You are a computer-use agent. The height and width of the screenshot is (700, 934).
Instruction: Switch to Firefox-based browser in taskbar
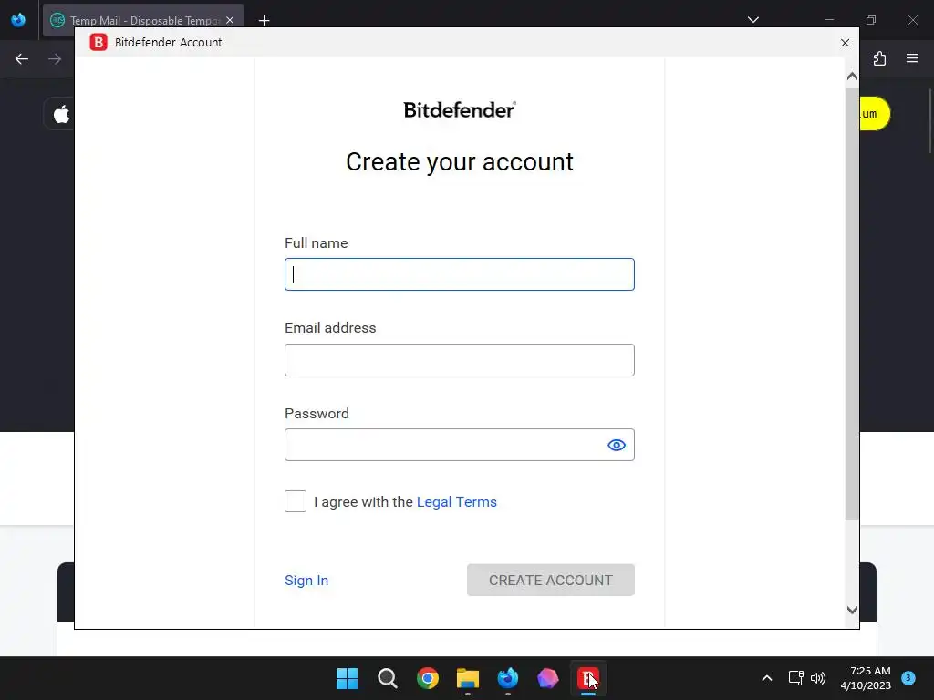[x=507, y=678]
